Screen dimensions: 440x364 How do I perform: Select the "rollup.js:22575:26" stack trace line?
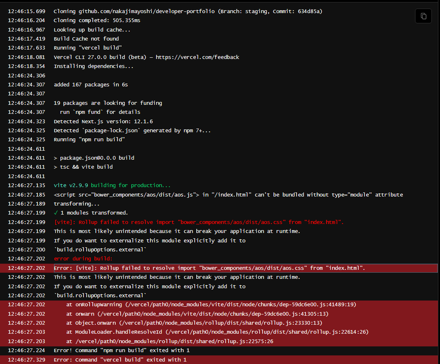(x=170, y=341)
